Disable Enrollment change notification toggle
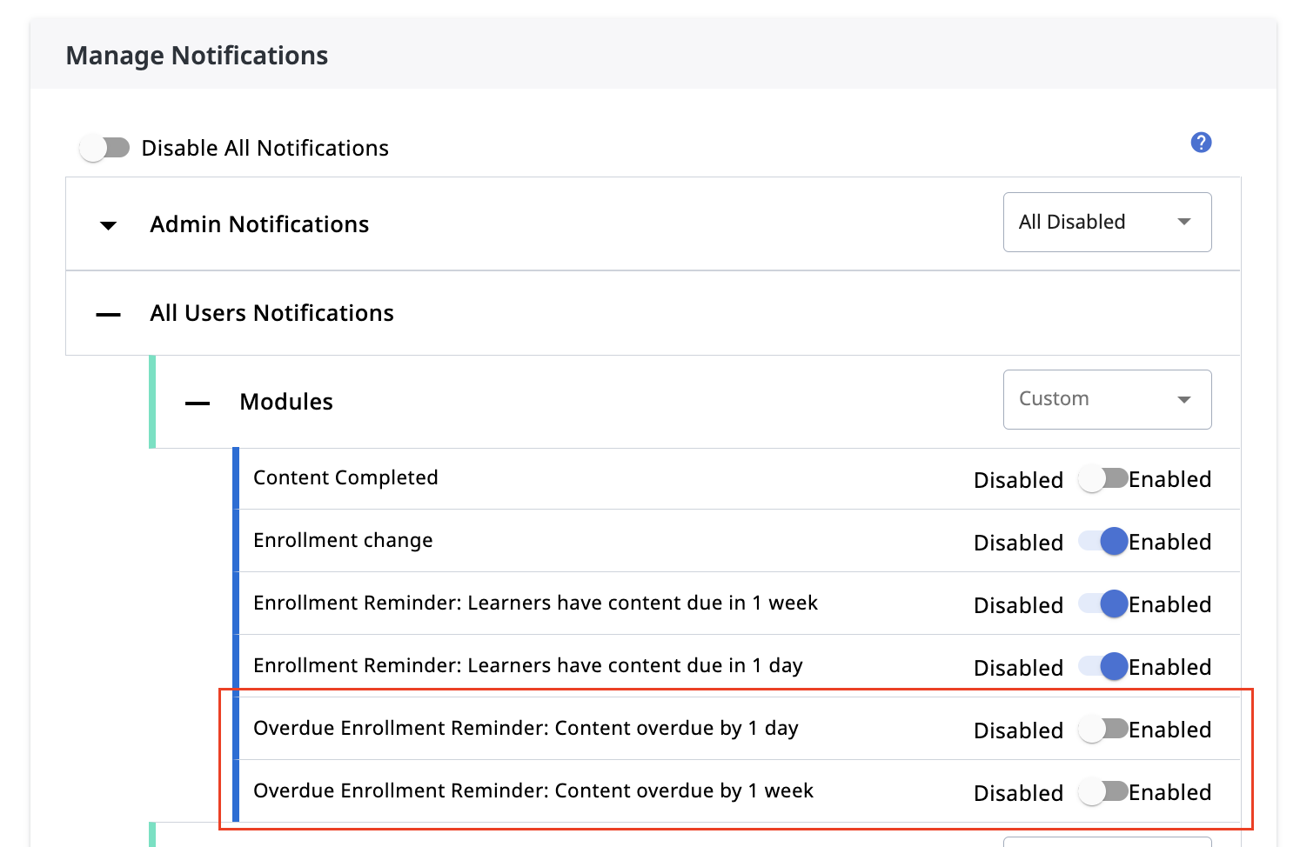 coord(1103,542)
